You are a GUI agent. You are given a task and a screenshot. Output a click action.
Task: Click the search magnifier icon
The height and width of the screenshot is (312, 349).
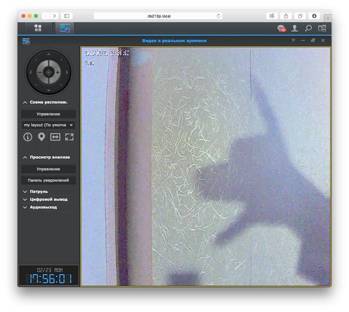pos(308,29)
